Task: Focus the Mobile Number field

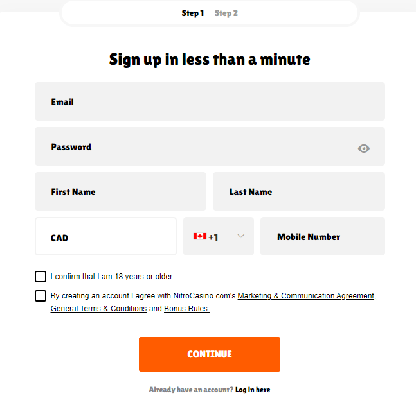Action: tap(322, 236)
